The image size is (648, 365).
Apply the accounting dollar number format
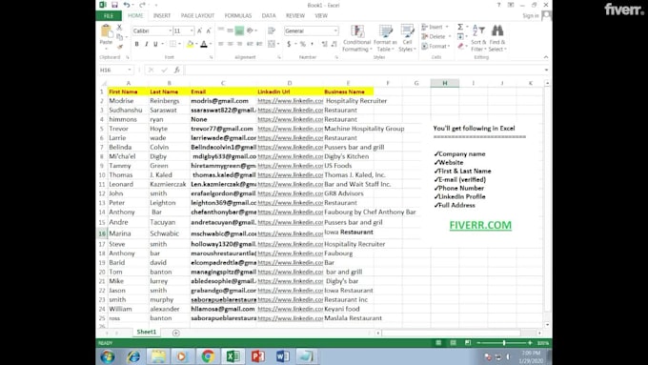click(289, 44)
